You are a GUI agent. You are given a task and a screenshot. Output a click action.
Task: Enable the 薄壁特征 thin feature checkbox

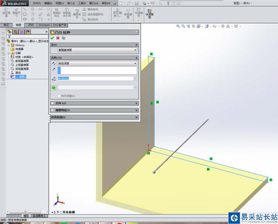pos(52,110)
